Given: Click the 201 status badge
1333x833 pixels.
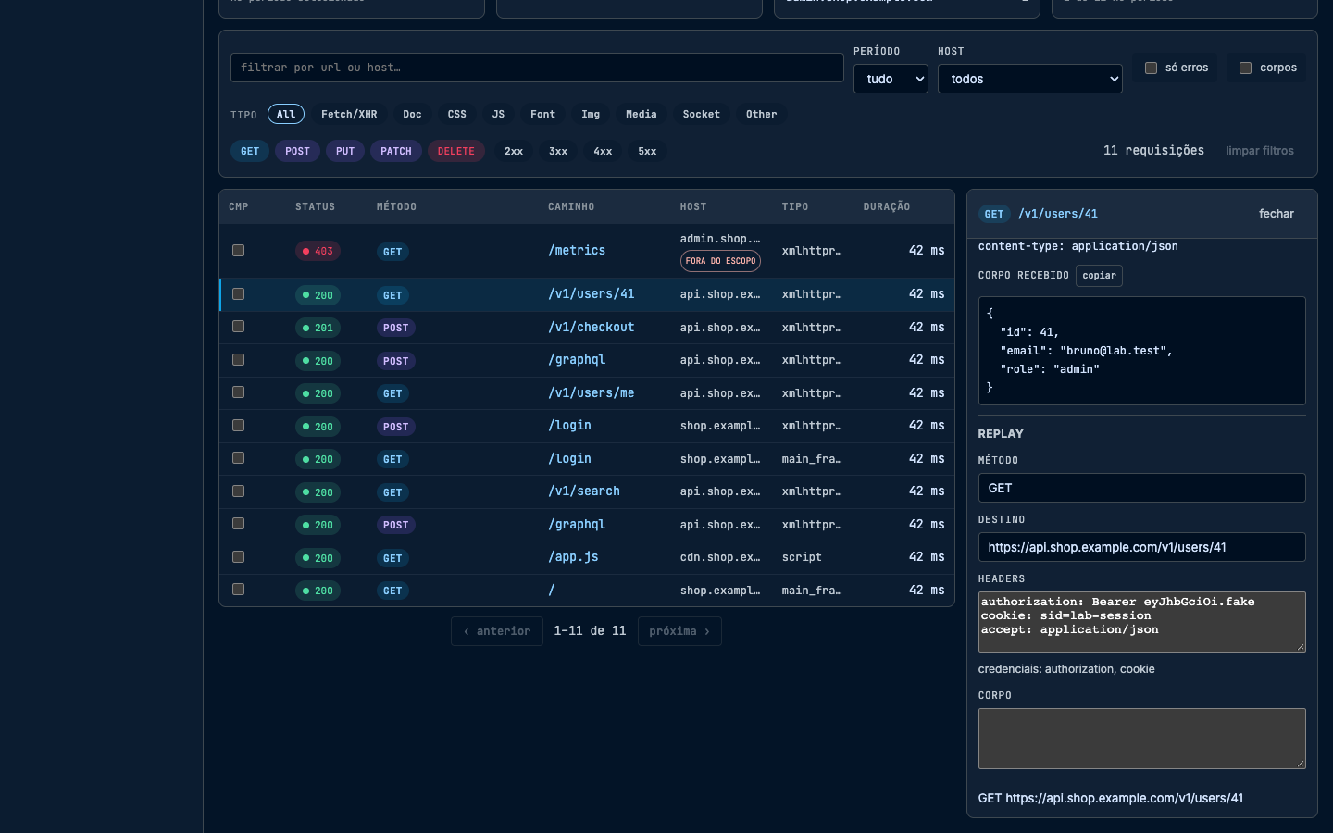Looking at the screenshot, I should [318, 328].
